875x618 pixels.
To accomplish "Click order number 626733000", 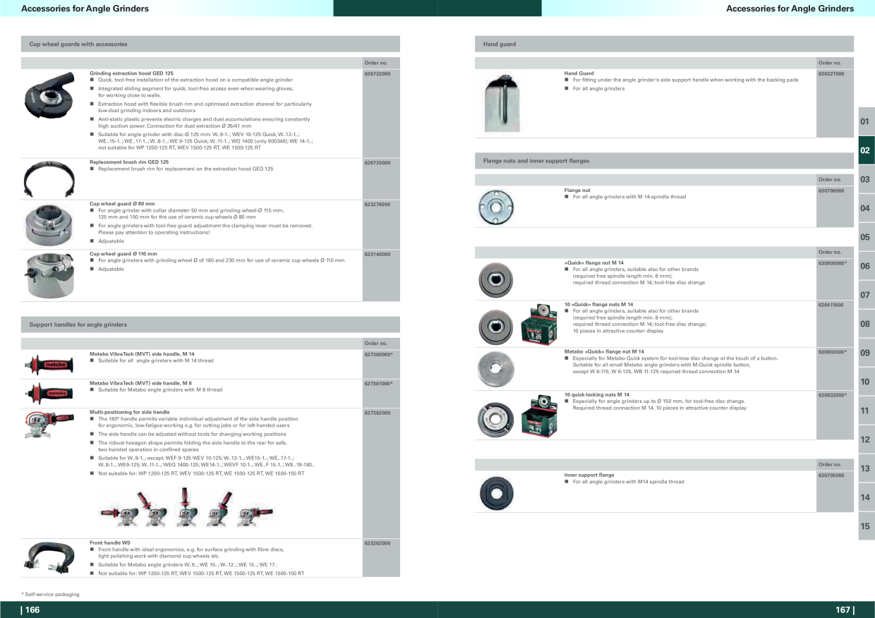I will click(378, 163).
